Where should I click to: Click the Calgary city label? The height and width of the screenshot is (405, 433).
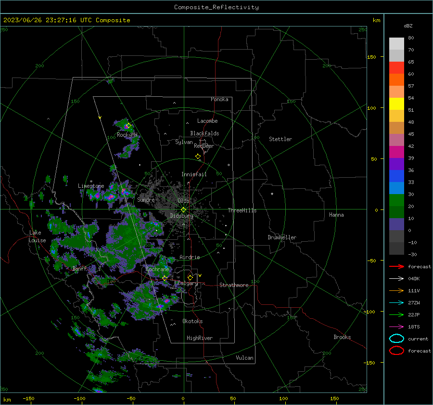coord(188,283)
